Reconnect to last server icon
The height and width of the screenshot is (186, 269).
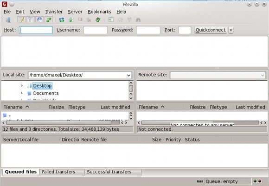(x=98, y=20)
